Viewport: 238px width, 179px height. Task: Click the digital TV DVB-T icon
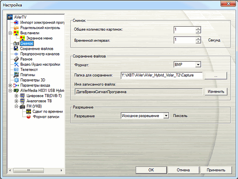click(22, 96)
